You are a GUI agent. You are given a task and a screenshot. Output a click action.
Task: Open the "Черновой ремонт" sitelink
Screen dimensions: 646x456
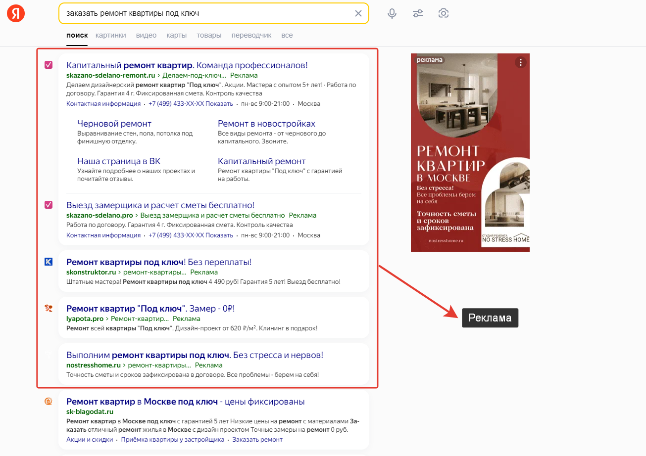pos(114,124)
